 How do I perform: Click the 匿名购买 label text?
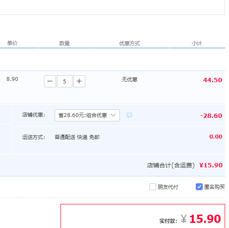coord(214,187)
